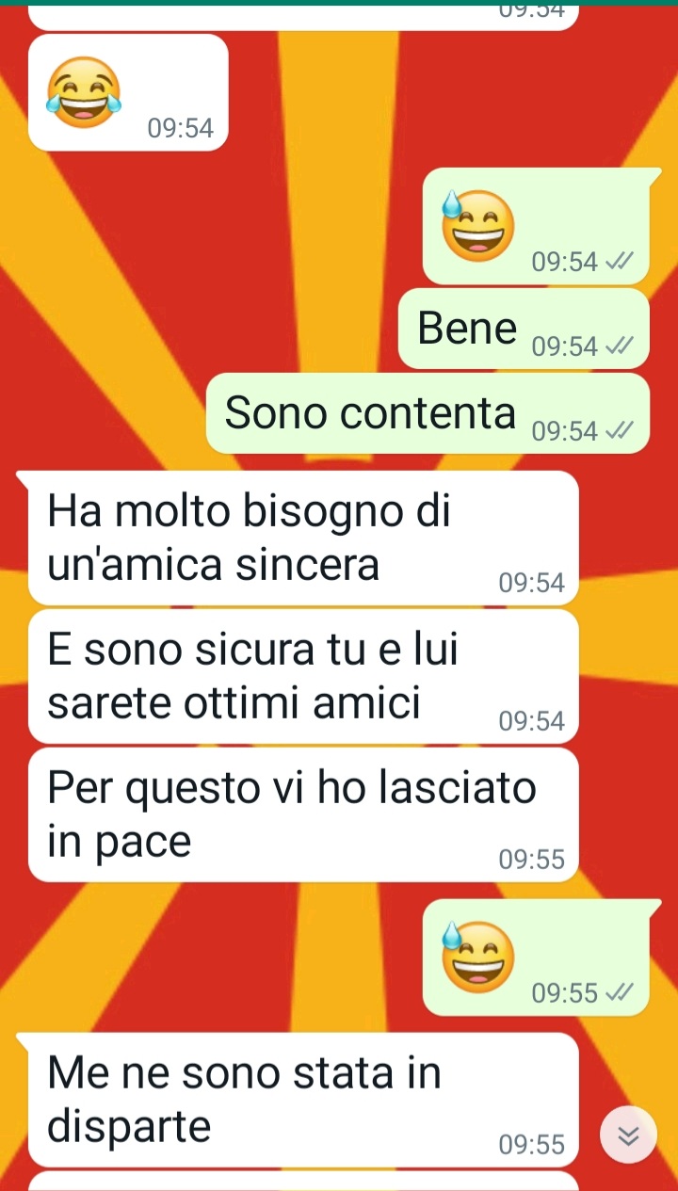Viewport: 678px width, 1191px height.
Task: Tap the scroll-to-bottom double chevron button
Action: (x=628, y=1136)
